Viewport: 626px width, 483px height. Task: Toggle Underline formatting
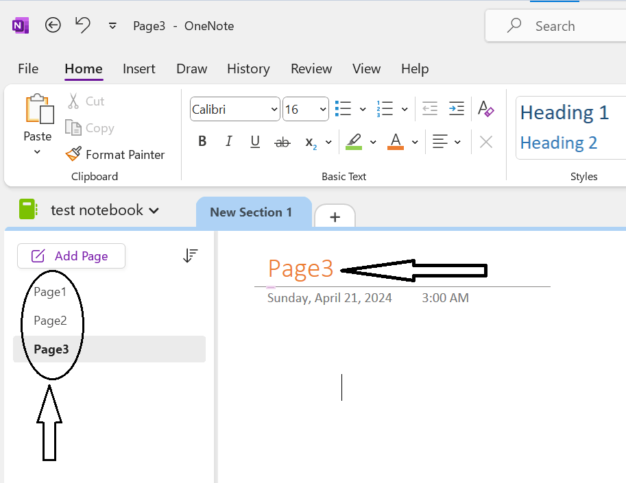coord(255,141)
